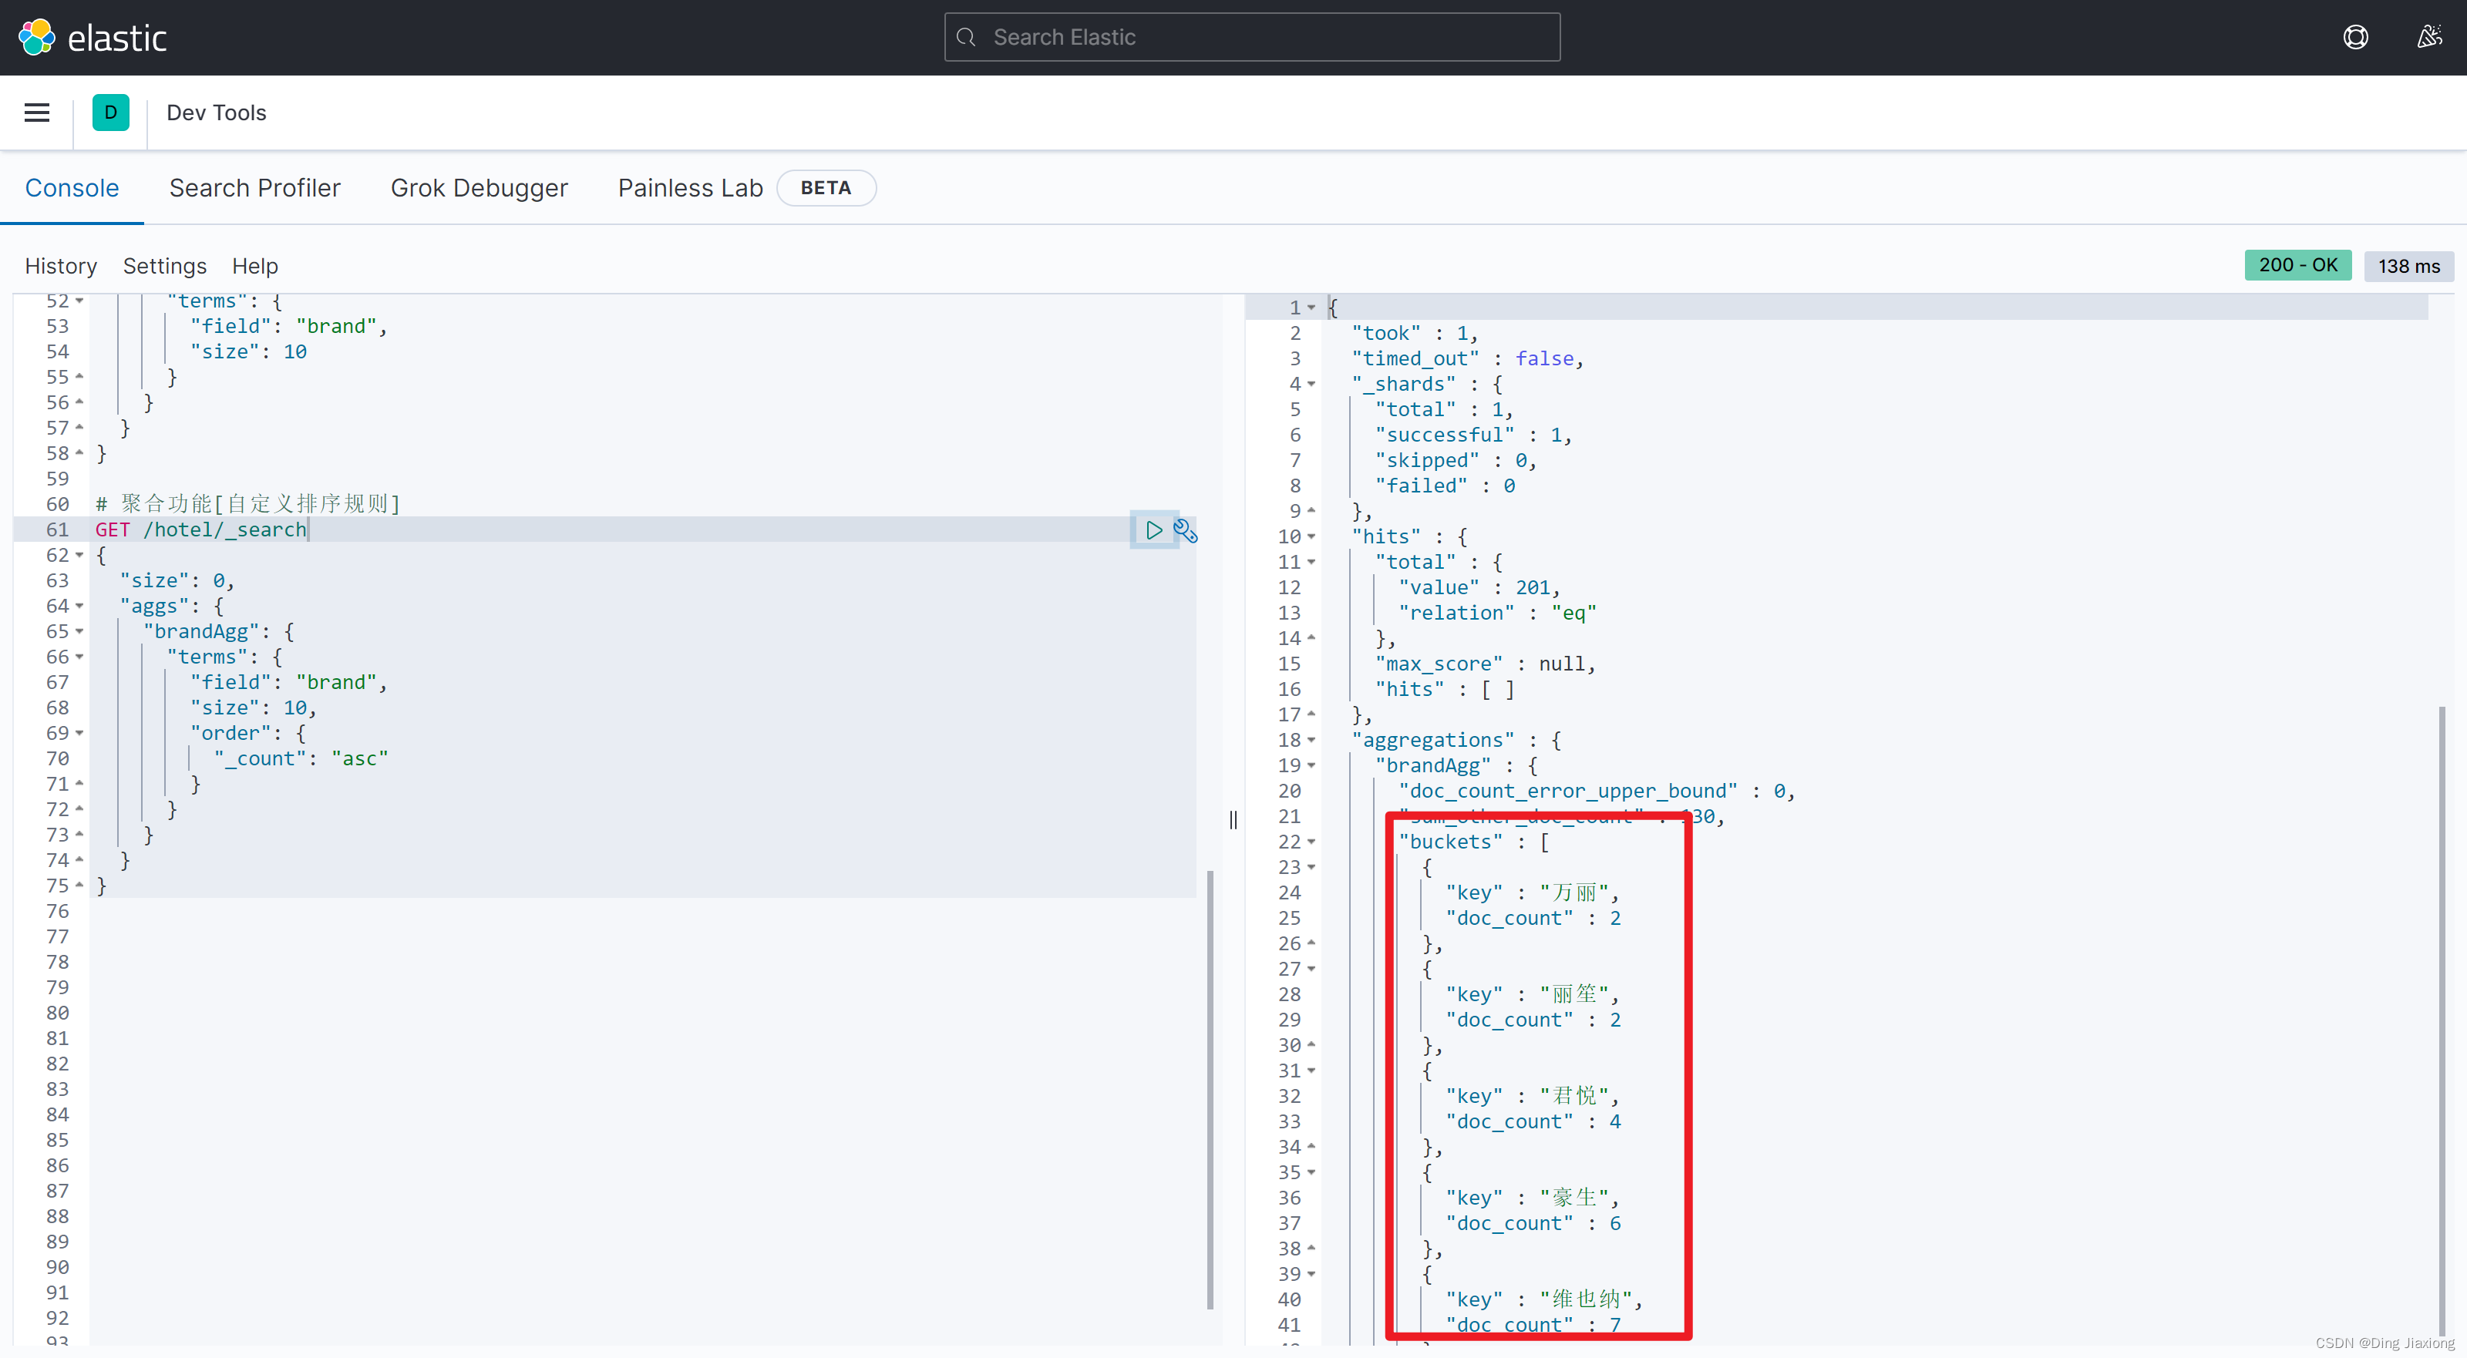Click the "successful" : 1 response line
The width and height of the screenshot is (2467, 1358).
pyautogui.click(x=1474, y=435)
